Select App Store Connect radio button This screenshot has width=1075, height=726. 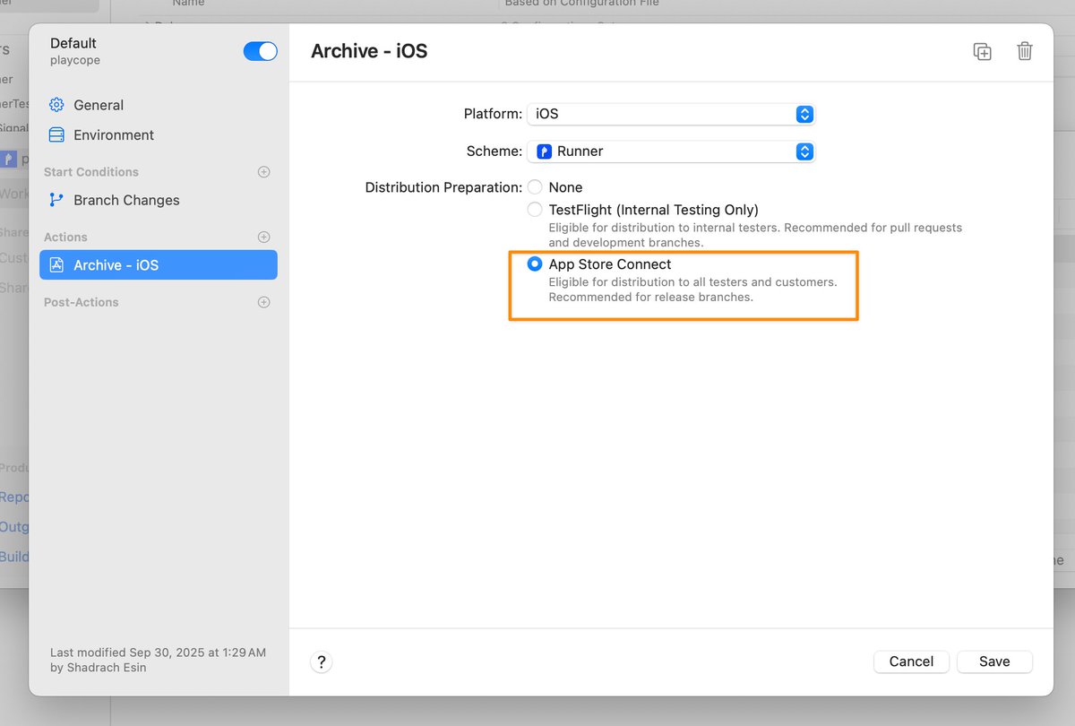(x=535, y=264)
